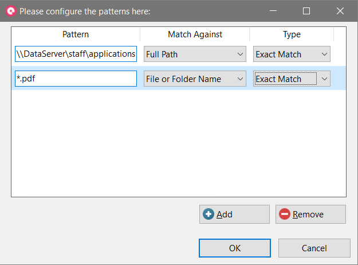The width and height of the screenshot is (358, 265).
Task: Click the Match Against column header
Action: (x=195, y=34)
